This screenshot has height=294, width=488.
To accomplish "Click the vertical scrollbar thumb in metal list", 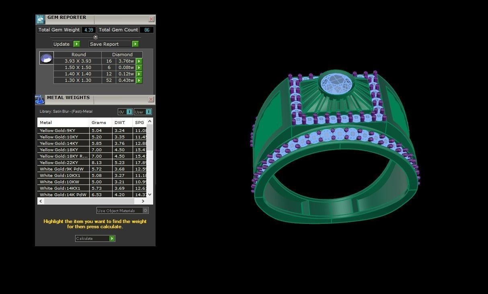I will tap(150, 138).
